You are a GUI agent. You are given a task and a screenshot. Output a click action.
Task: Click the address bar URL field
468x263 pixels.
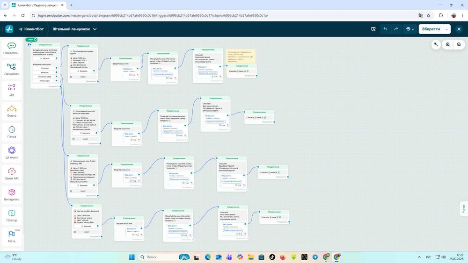click(x=224, y=15)
